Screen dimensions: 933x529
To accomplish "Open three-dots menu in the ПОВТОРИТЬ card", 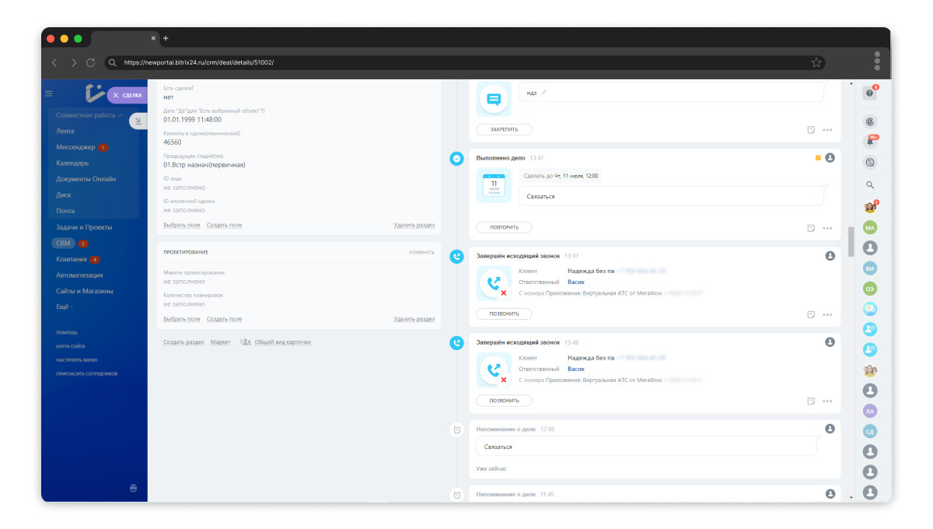I will [827, 228].
